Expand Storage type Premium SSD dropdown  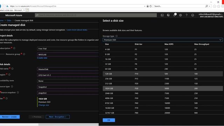pyautogui.click(x=162, y=40)
